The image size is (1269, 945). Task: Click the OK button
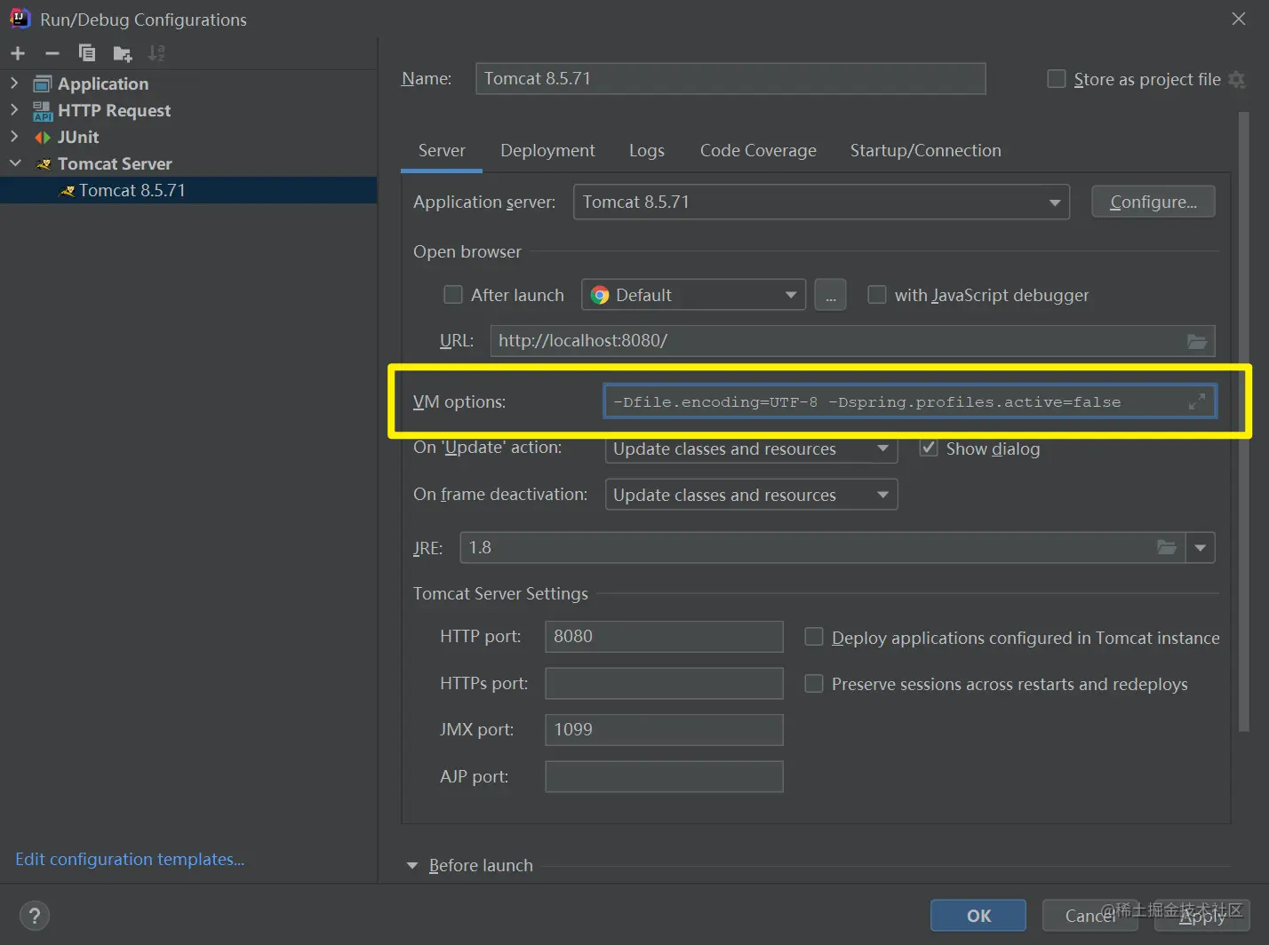pos(978,916)
